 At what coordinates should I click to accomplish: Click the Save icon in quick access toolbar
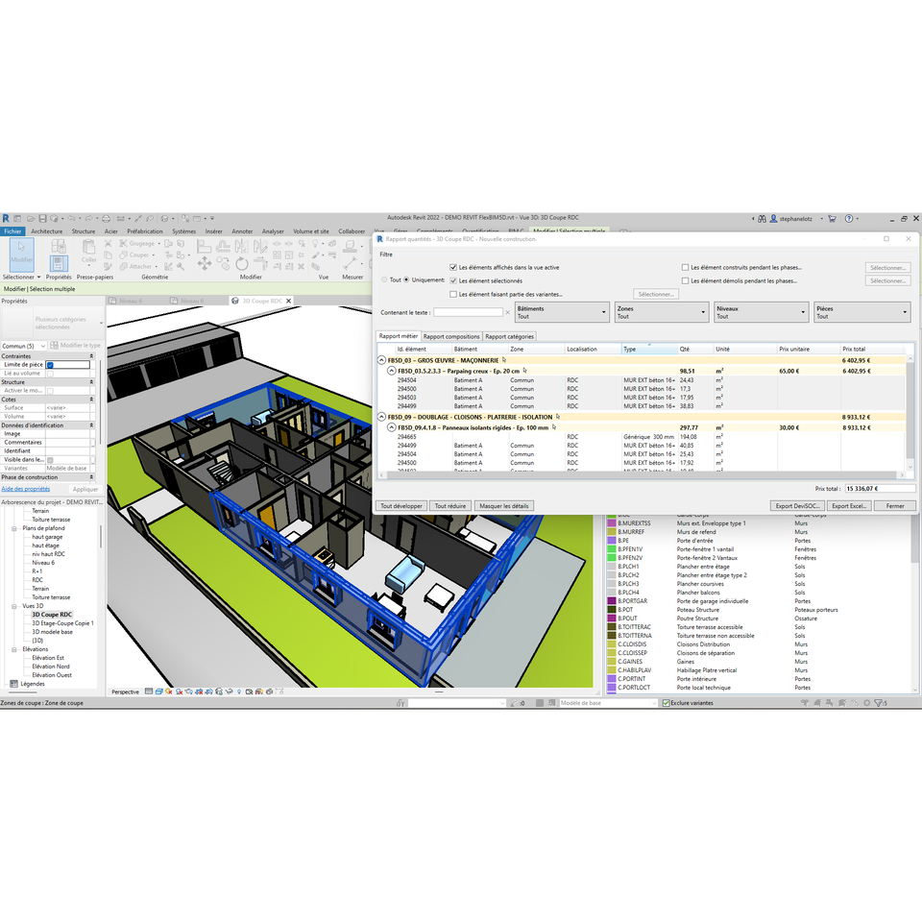coord(42,219)
